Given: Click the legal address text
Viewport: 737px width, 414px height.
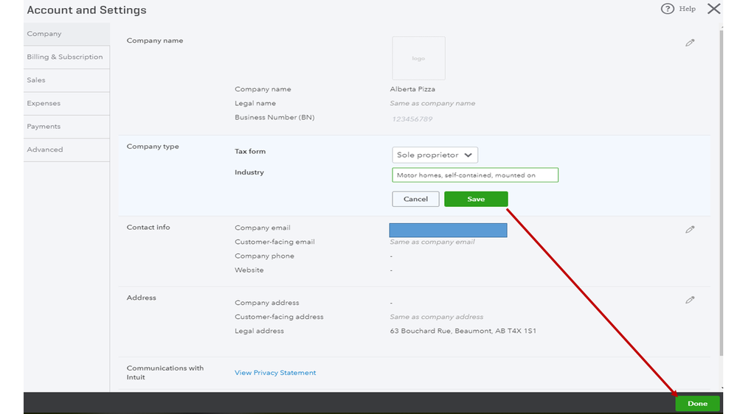Looking at the screenshot, I should tap(463, 331).
